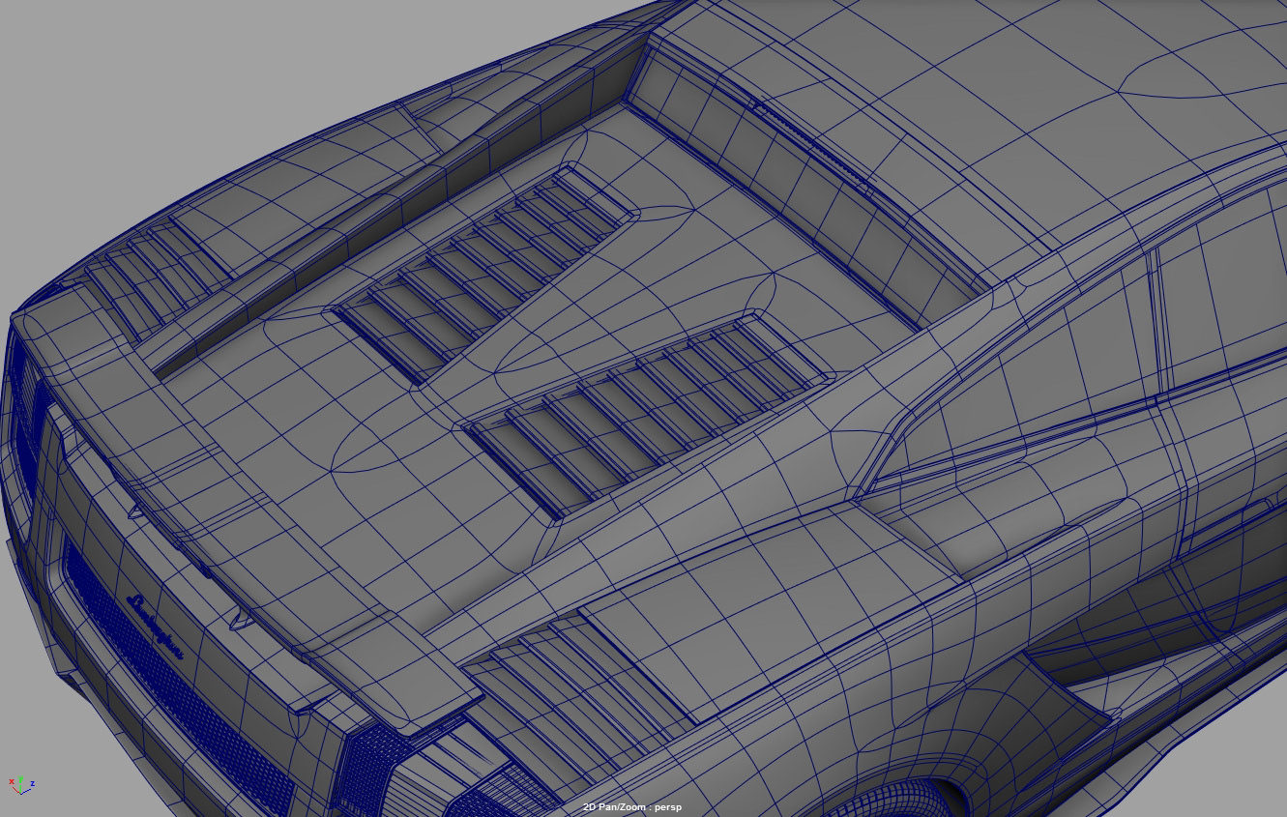Screen dimensions: 1287x817
Task: Select the right engine cover louver vent
Action: coord(648,414)
